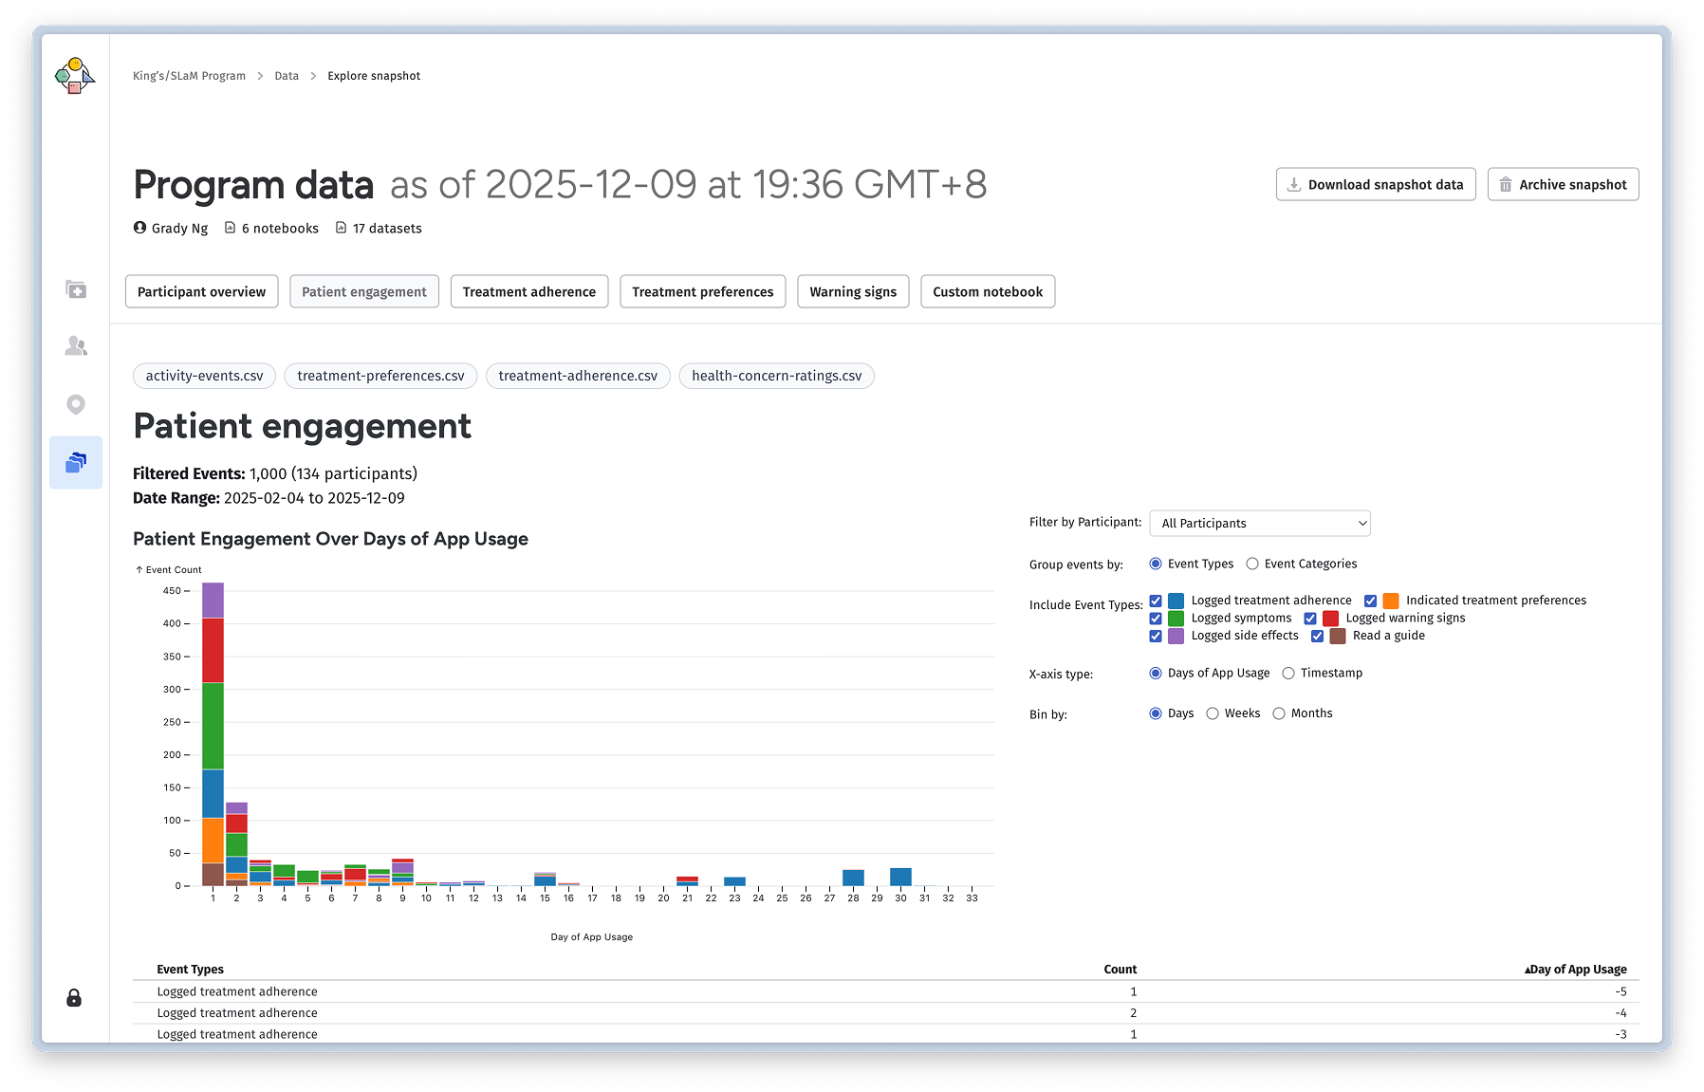Click the medical folder programs icon in sidebar

(x=76, y=289)
